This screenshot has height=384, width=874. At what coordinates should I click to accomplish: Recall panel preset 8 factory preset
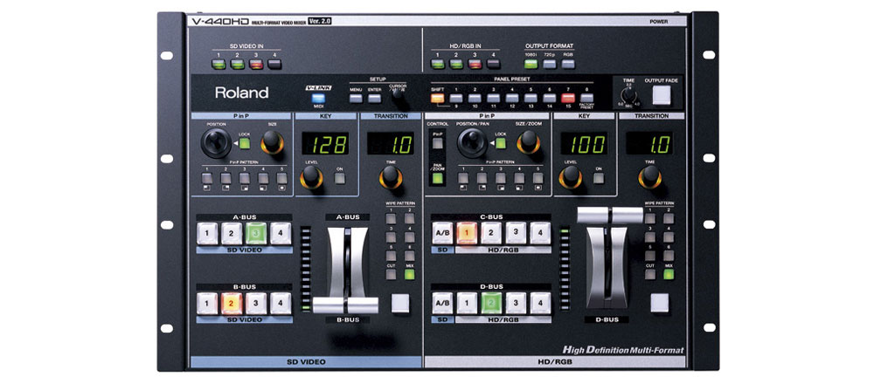pyautogui.click(x=586, y=98)
